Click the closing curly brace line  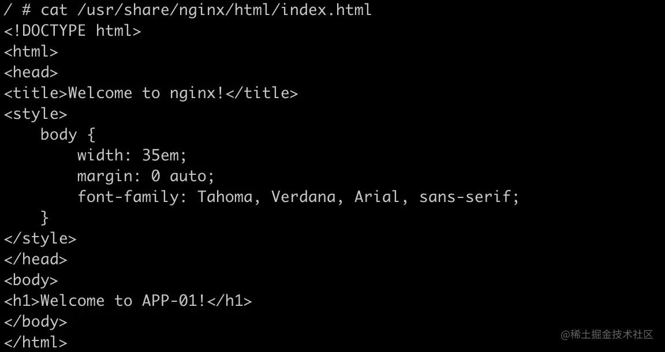[x=44, y=218]
